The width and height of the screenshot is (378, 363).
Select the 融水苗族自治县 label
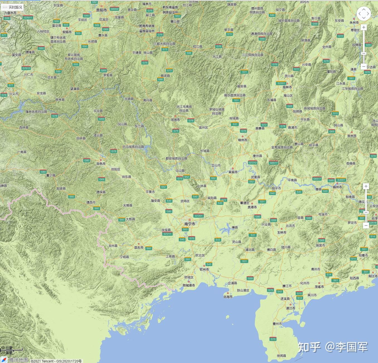click(x=235, y=95)
